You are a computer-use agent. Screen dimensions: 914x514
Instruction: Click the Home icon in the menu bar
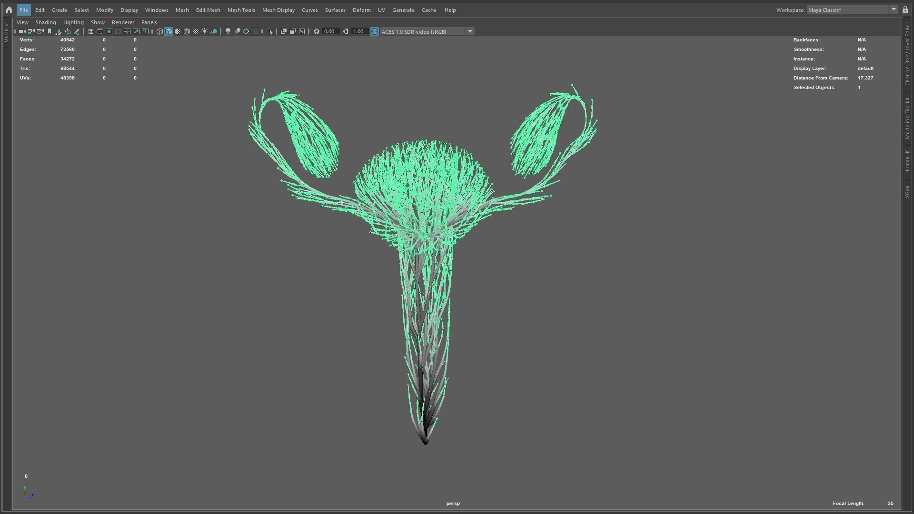(9, 10)
